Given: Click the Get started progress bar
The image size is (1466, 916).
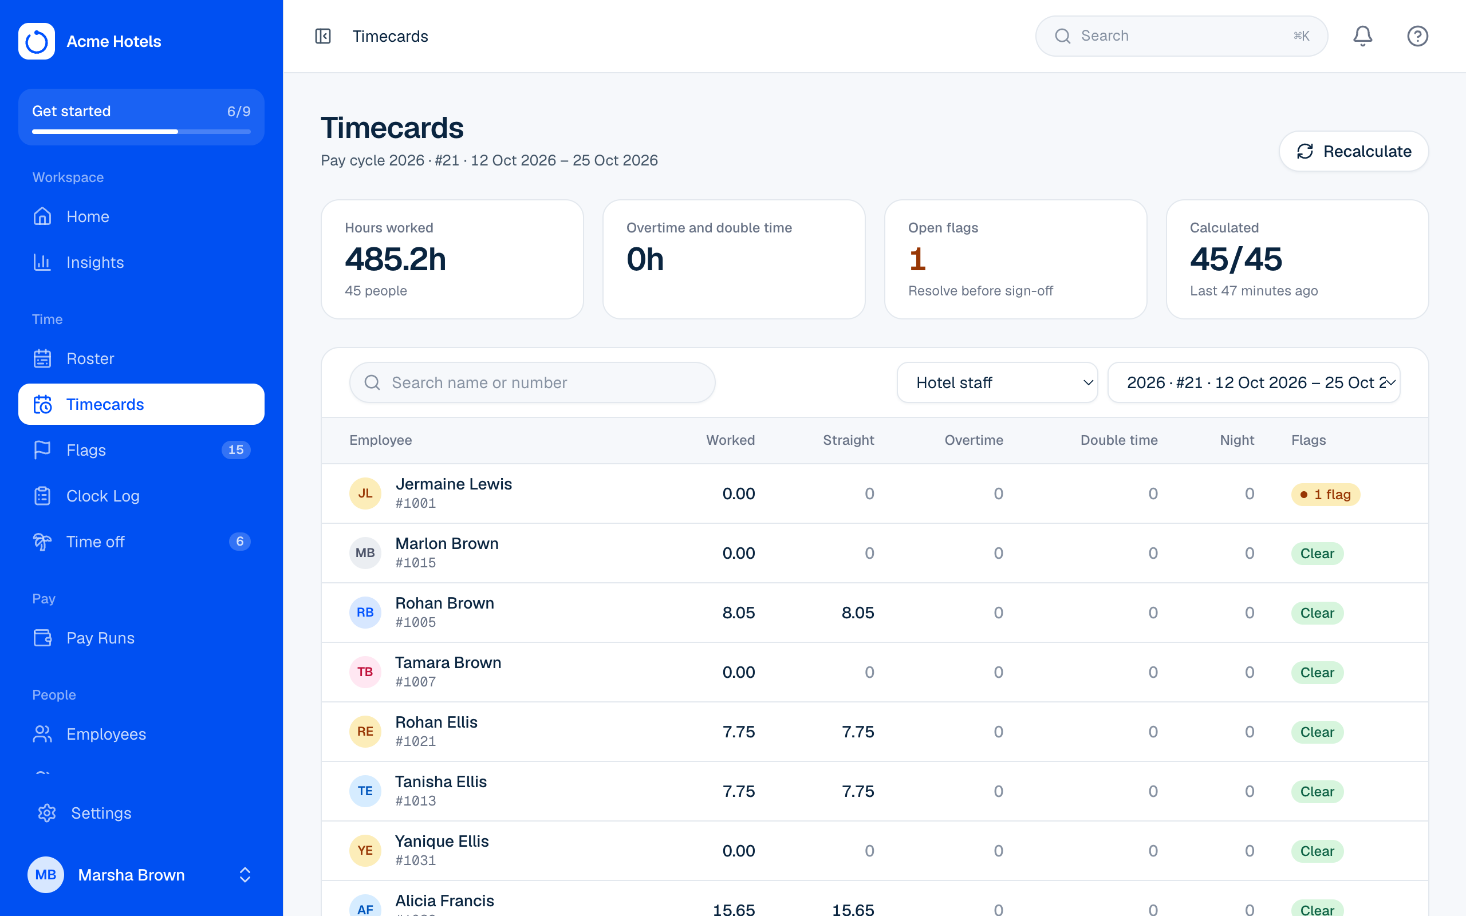Looking at the screenshot, I should (141, 132).
